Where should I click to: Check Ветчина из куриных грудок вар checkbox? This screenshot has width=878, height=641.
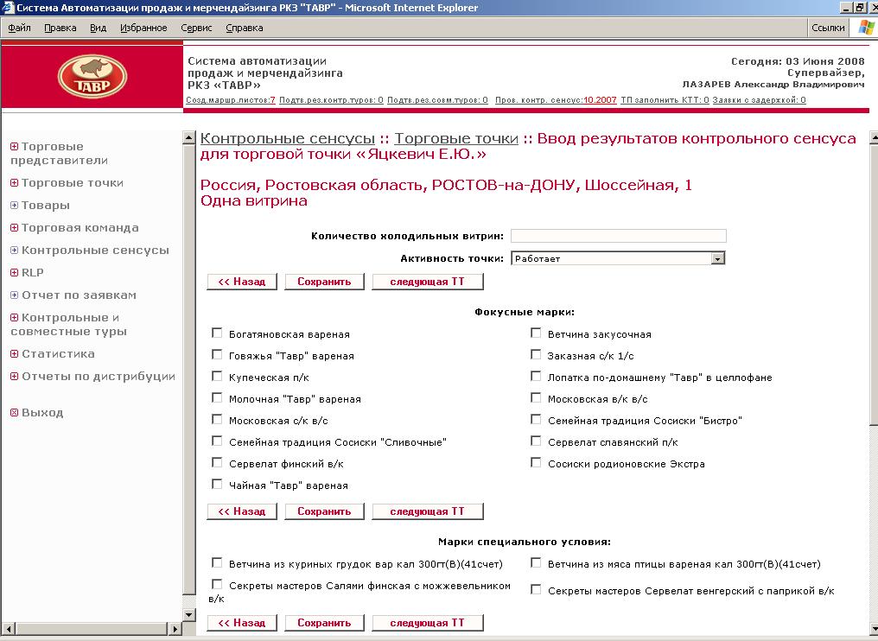(217, 562)
